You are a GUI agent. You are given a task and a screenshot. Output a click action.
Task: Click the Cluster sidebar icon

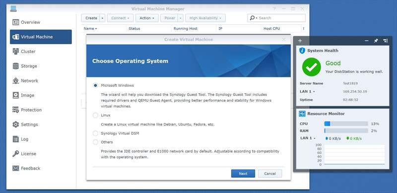click(16, 52)
